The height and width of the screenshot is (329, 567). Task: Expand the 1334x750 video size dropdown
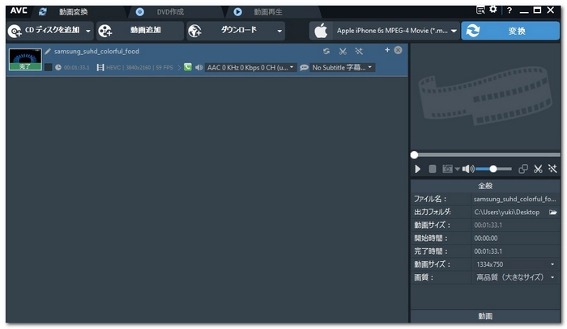tap(515, 264)
